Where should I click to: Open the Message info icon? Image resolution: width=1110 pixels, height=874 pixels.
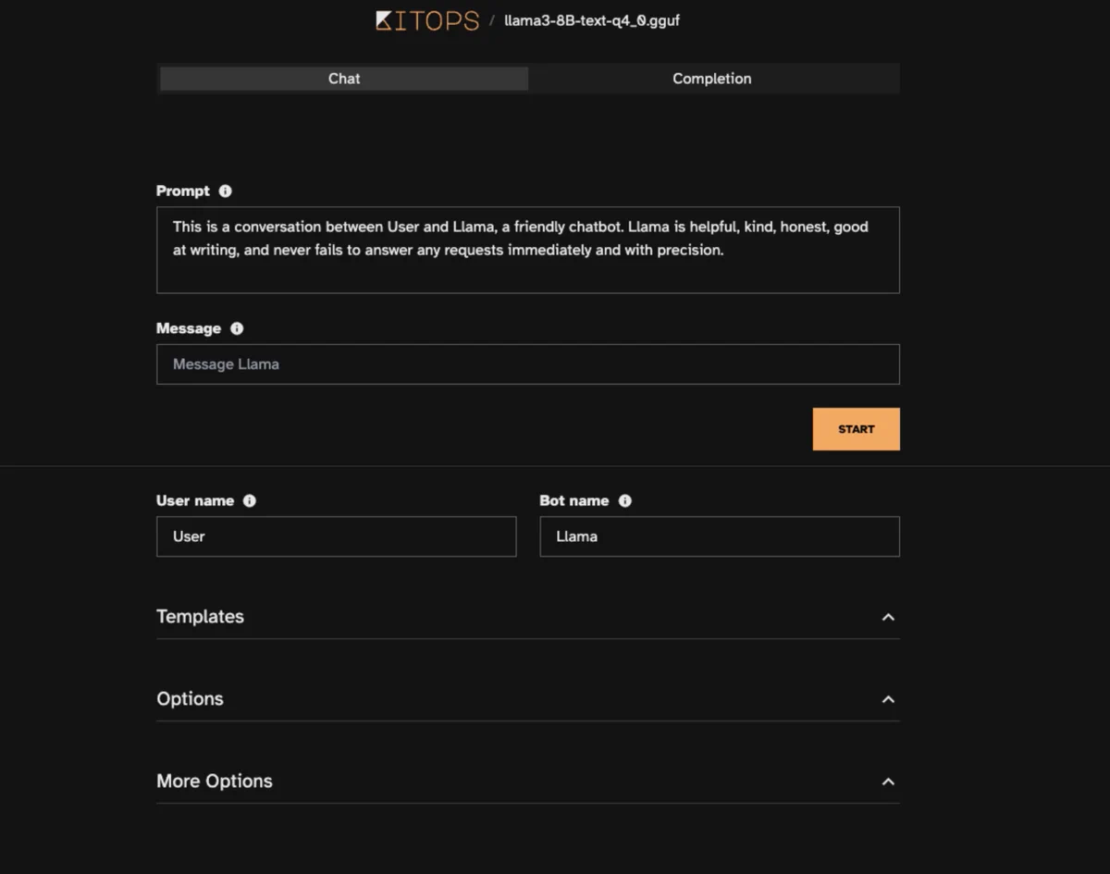point(237,328)
